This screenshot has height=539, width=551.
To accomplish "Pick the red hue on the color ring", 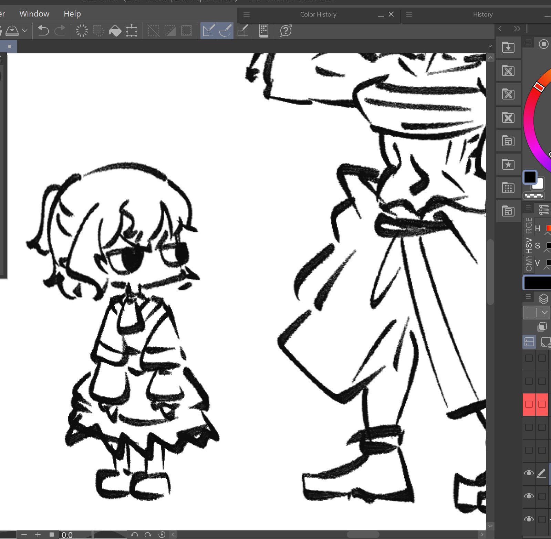I will [x=539, y=87].
